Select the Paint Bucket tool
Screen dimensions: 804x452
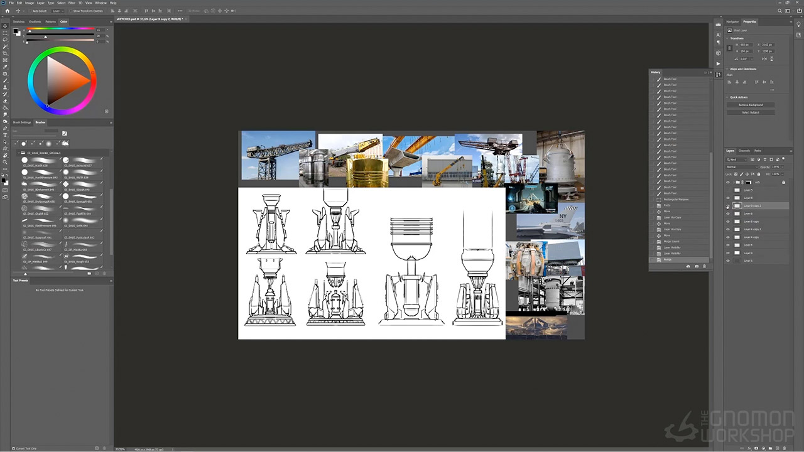coord(5,108)
